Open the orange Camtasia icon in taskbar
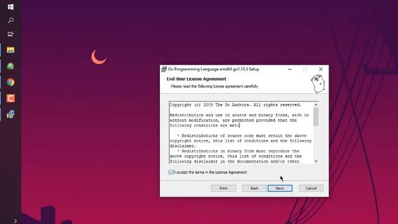 click(11, 98)
